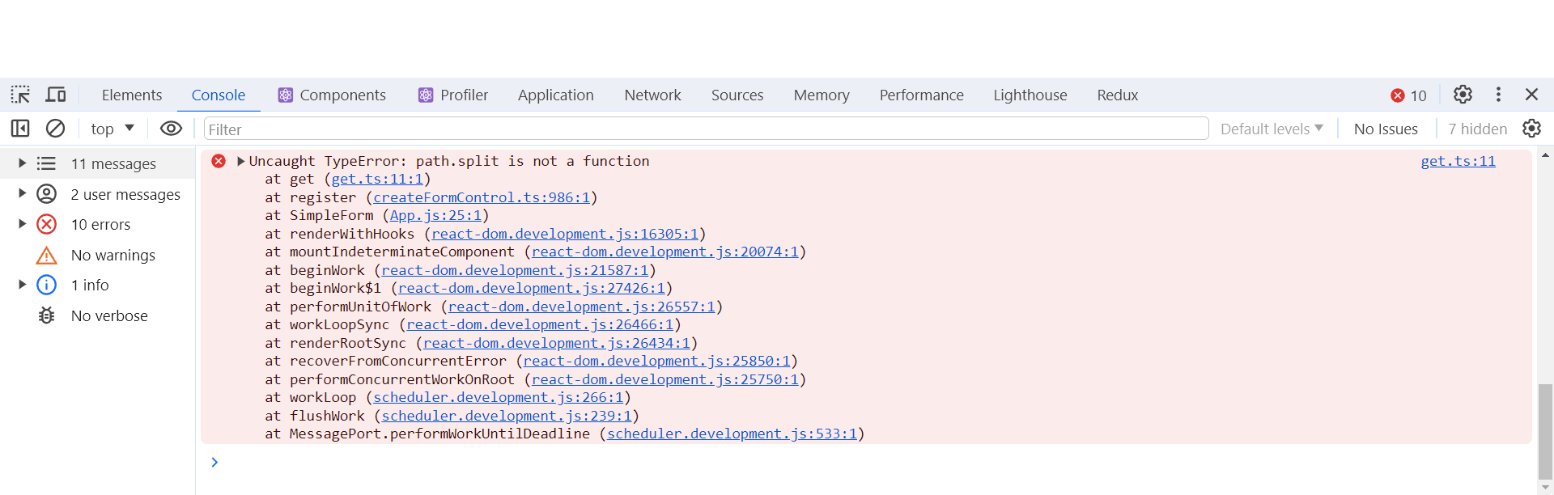Viewport: 1554px width, 495px height.
Task: Close the DevTools panel
Action: tap(1531, 95)
